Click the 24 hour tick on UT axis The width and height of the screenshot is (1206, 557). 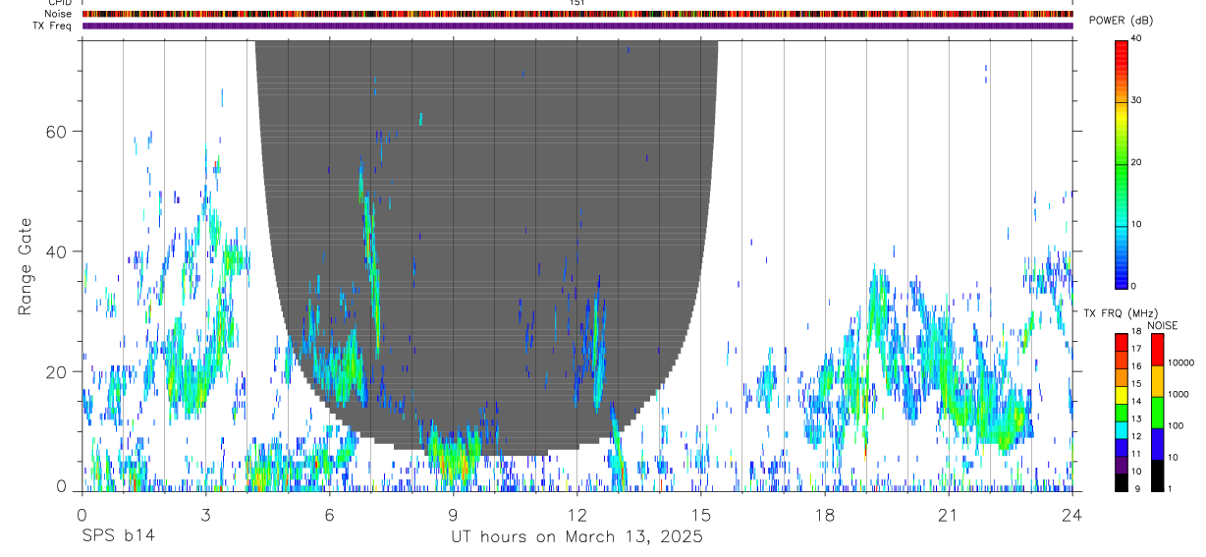[x=1072, y=515]
